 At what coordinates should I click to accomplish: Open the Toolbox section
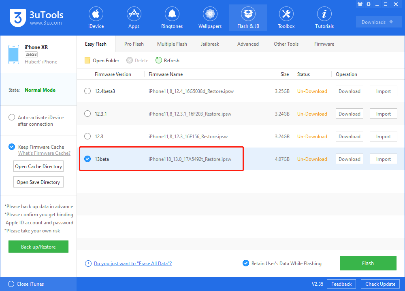click(x=286, y=18)
